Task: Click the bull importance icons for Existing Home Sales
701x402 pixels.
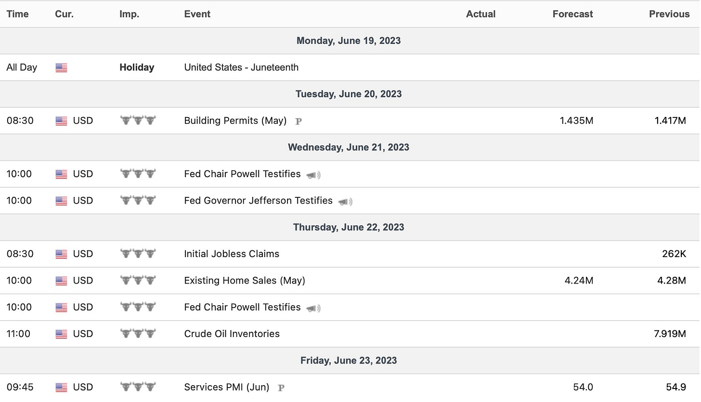Action: (138, 280)
